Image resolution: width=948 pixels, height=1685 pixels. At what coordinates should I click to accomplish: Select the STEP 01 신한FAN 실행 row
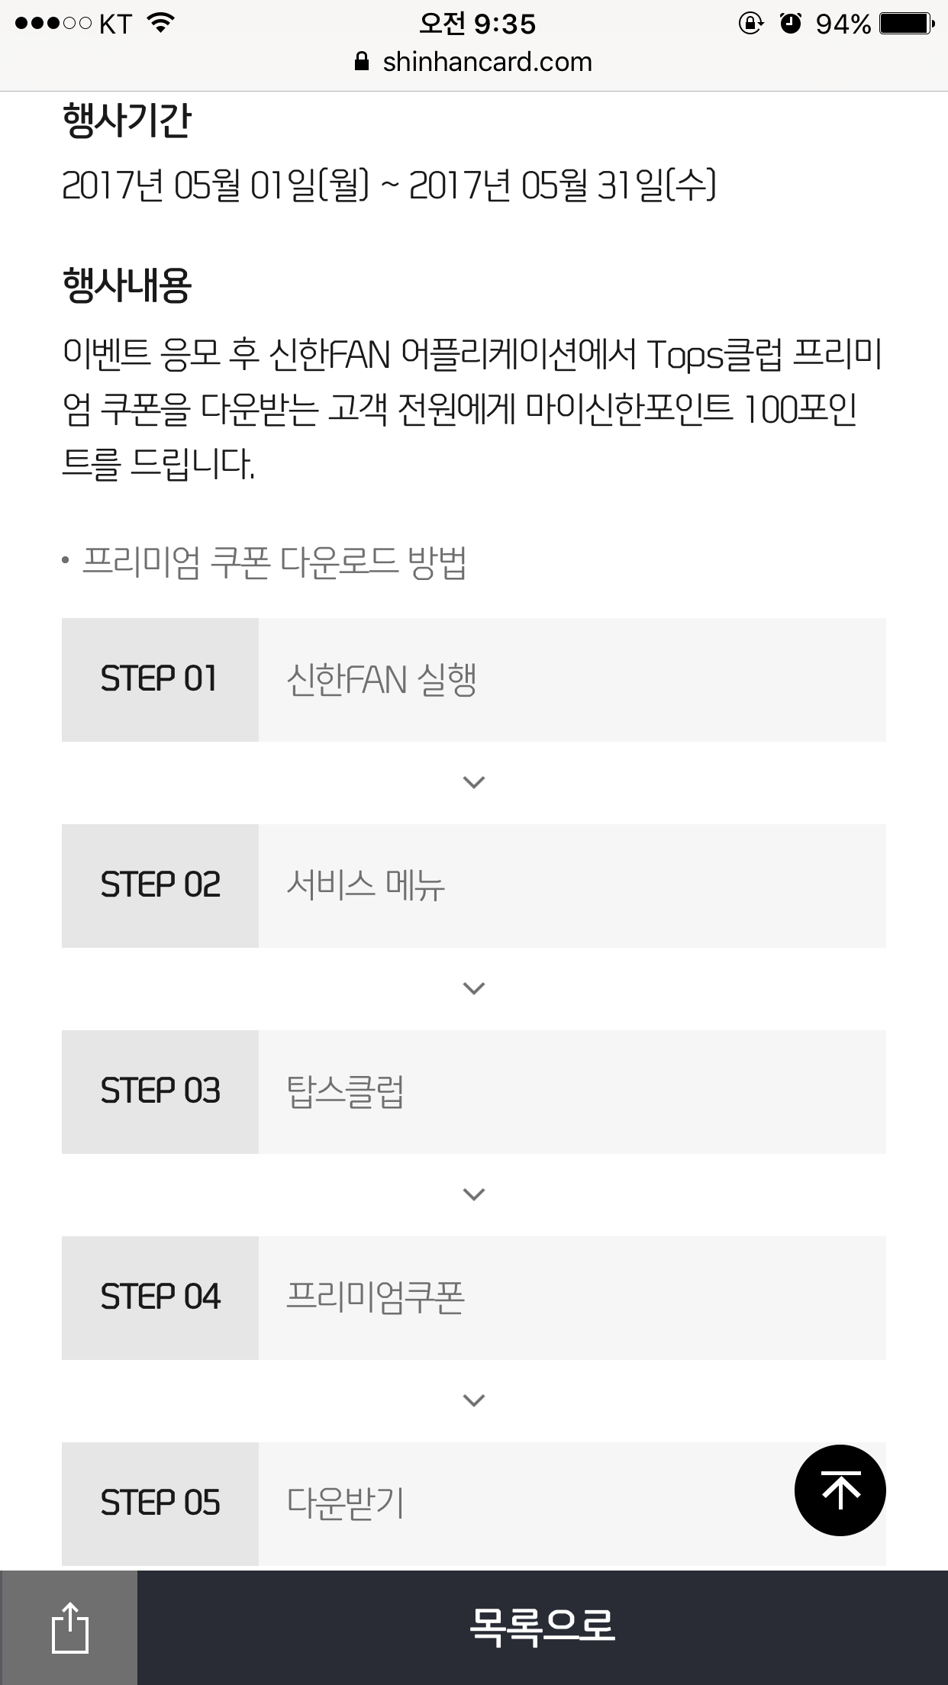click(473, 679)
